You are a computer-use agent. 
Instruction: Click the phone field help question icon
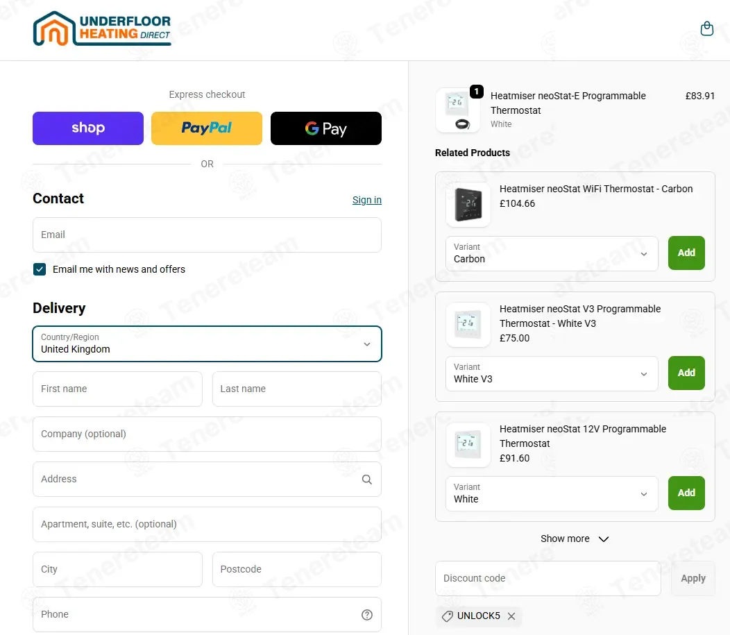point(367,615)
